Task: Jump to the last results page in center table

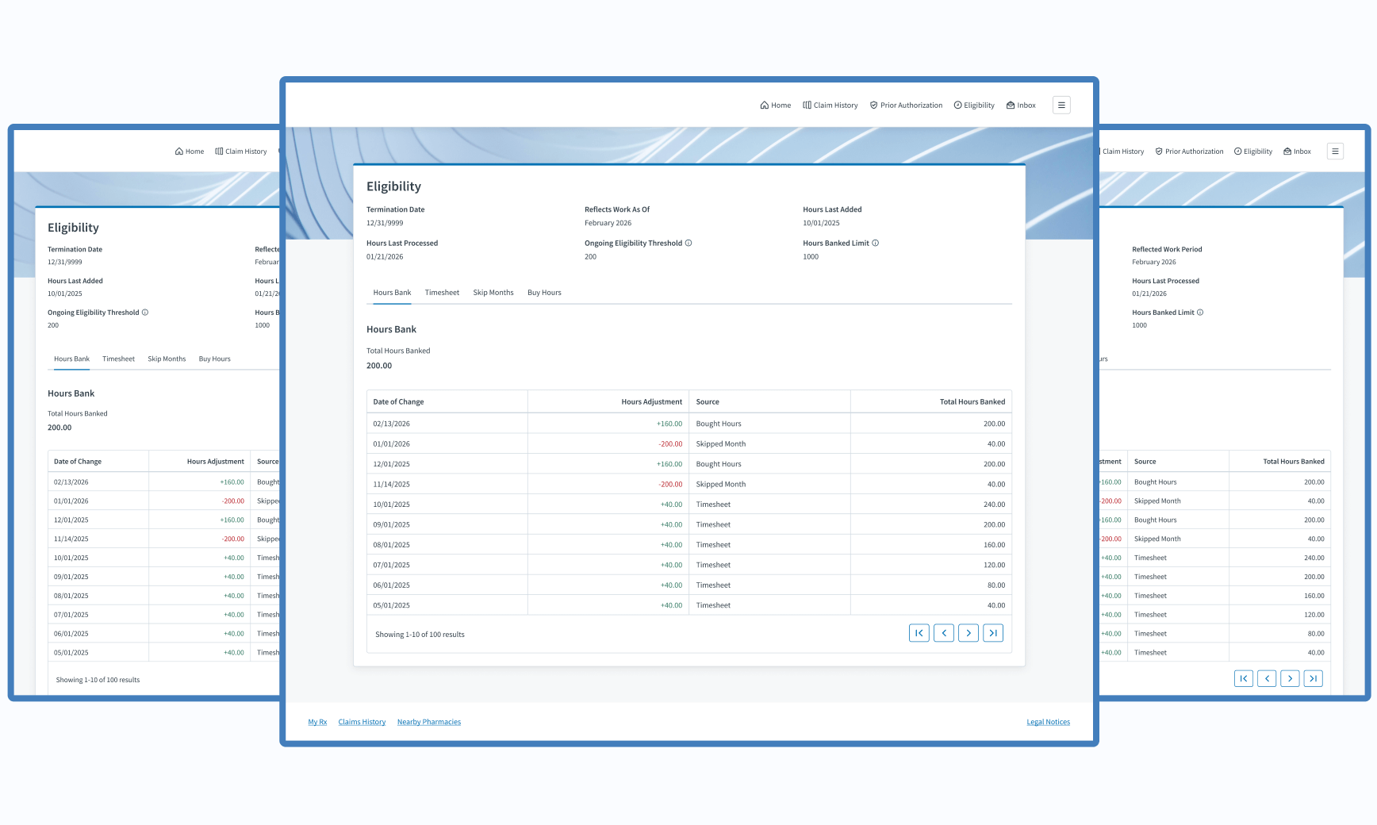Action: coord(993,633)
